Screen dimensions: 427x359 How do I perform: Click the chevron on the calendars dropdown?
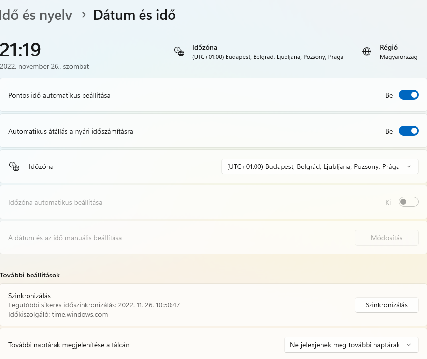409,345
